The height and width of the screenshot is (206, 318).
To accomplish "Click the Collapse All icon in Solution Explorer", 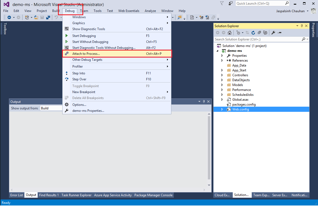I will click(x=259, y=33).
